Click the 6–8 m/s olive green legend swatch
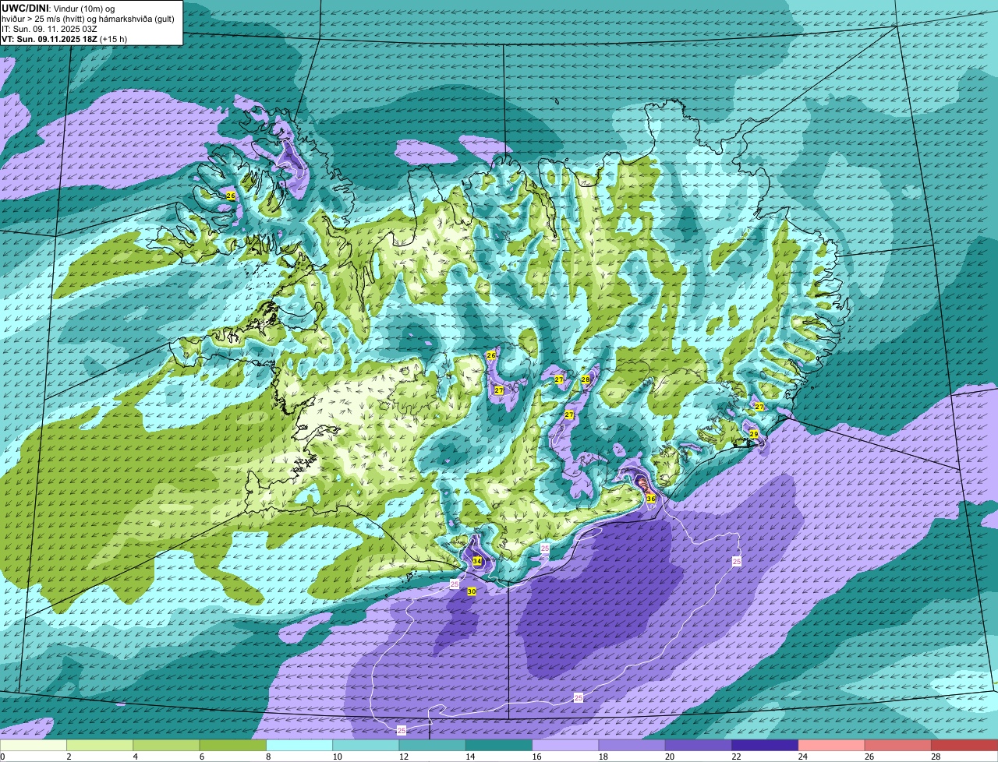 (233, 745)
